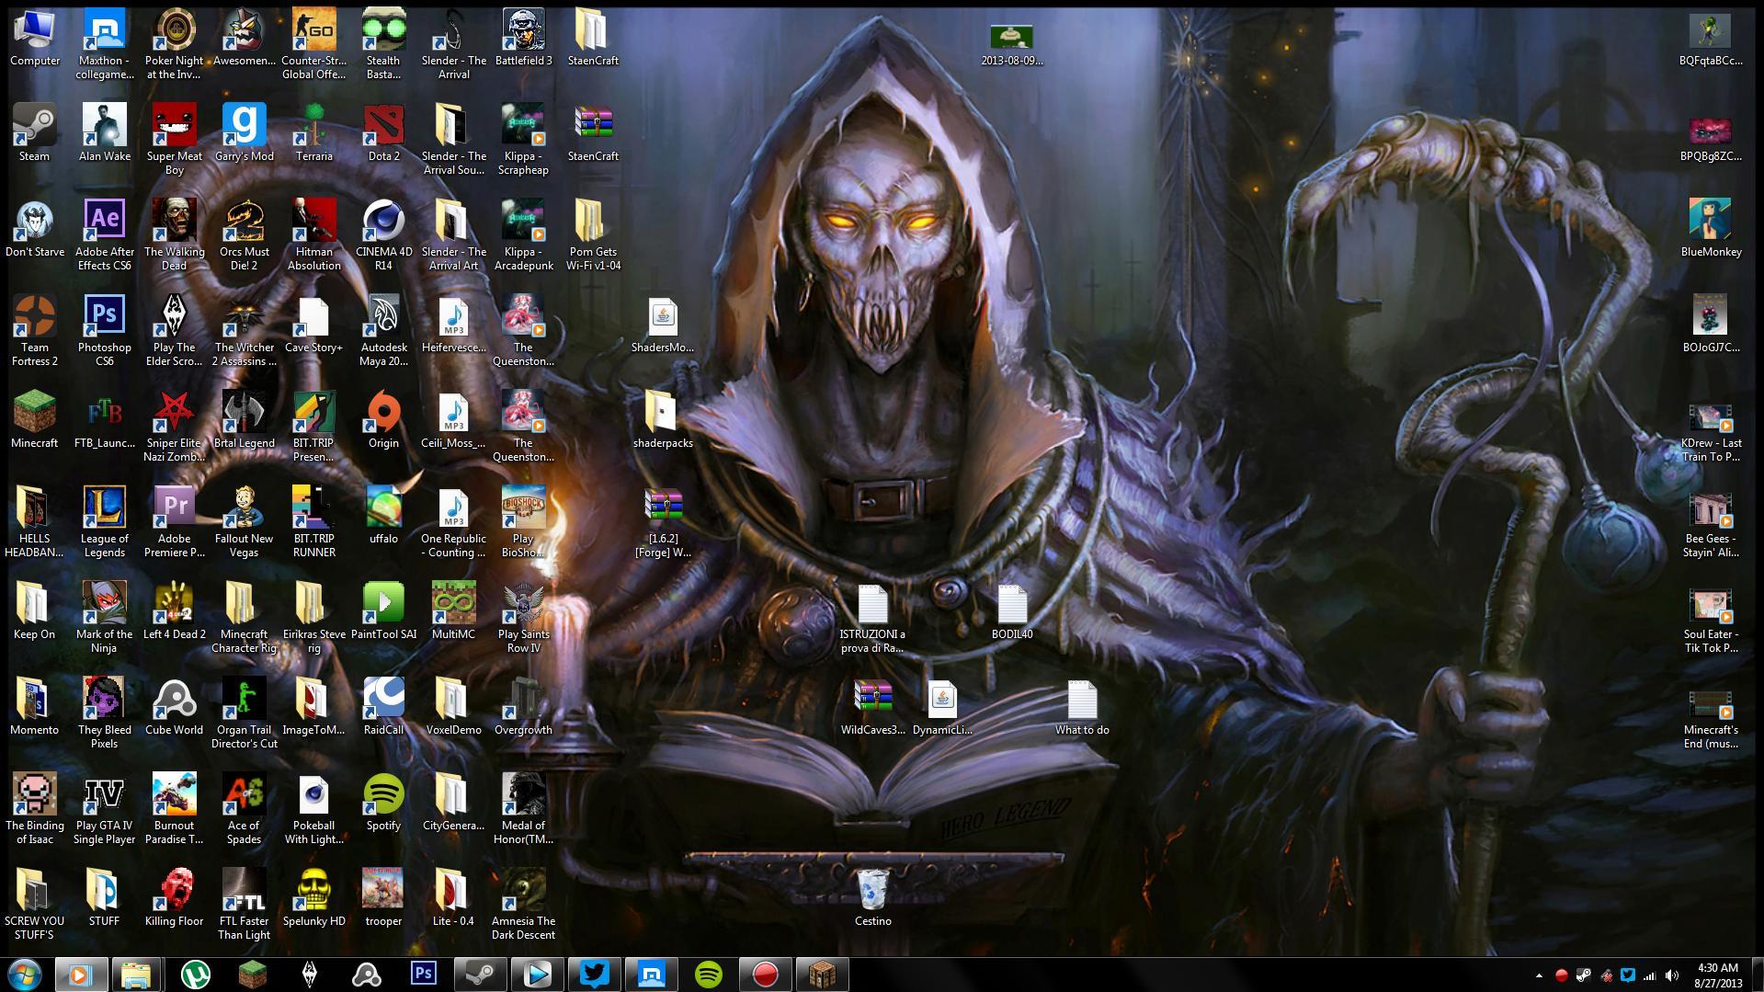Image resolution: width=1764 pixels, height=992 pixels.
Task: Launch CINEMA 4D R14
Action: click(x=383, y=235)
